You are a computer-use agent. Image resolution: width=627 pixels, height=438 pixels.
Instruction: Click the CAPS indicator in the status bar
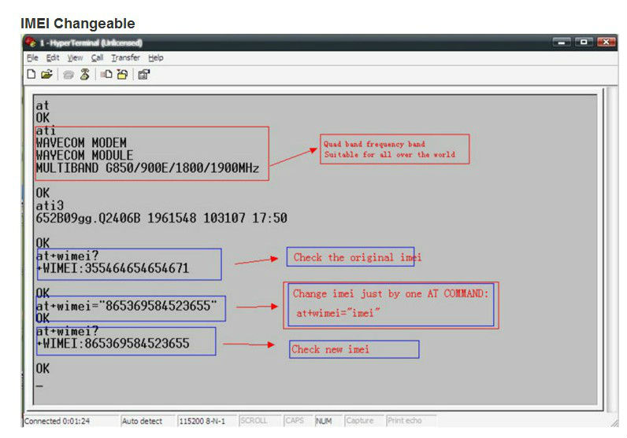point(295,421)
